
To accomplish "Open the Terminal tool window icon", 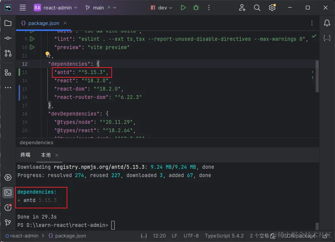I will tap(8, 193).
